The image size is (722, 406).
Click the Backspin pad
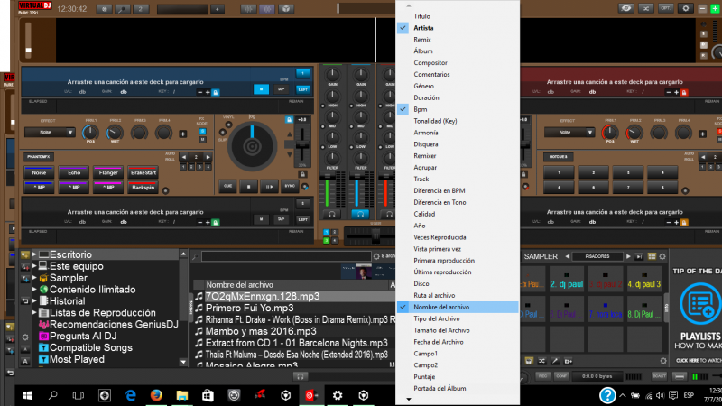(143, 188)
